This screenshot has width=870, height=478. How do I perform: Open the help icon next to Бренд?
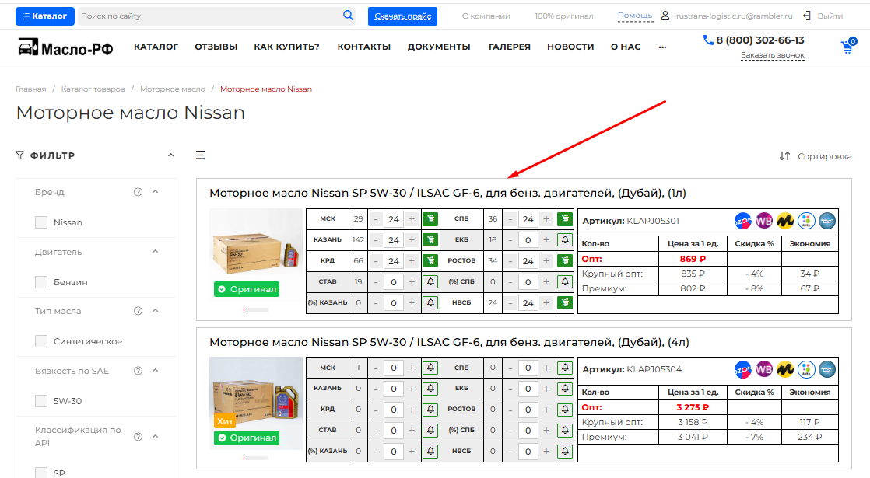click(139, 192)
